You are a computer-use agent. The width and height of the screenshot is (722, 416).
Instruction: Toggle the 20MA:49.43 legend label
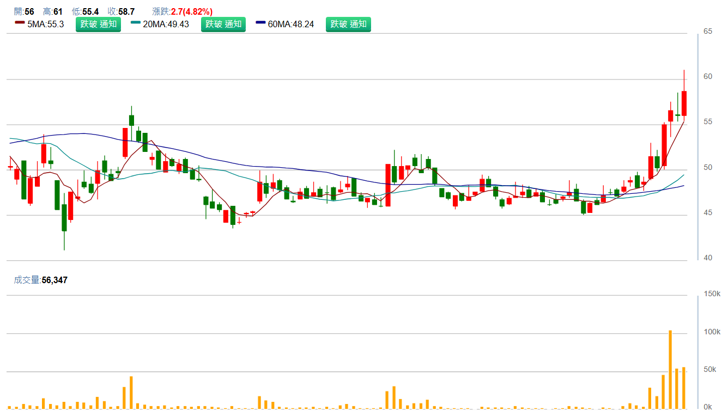(166, 25)
